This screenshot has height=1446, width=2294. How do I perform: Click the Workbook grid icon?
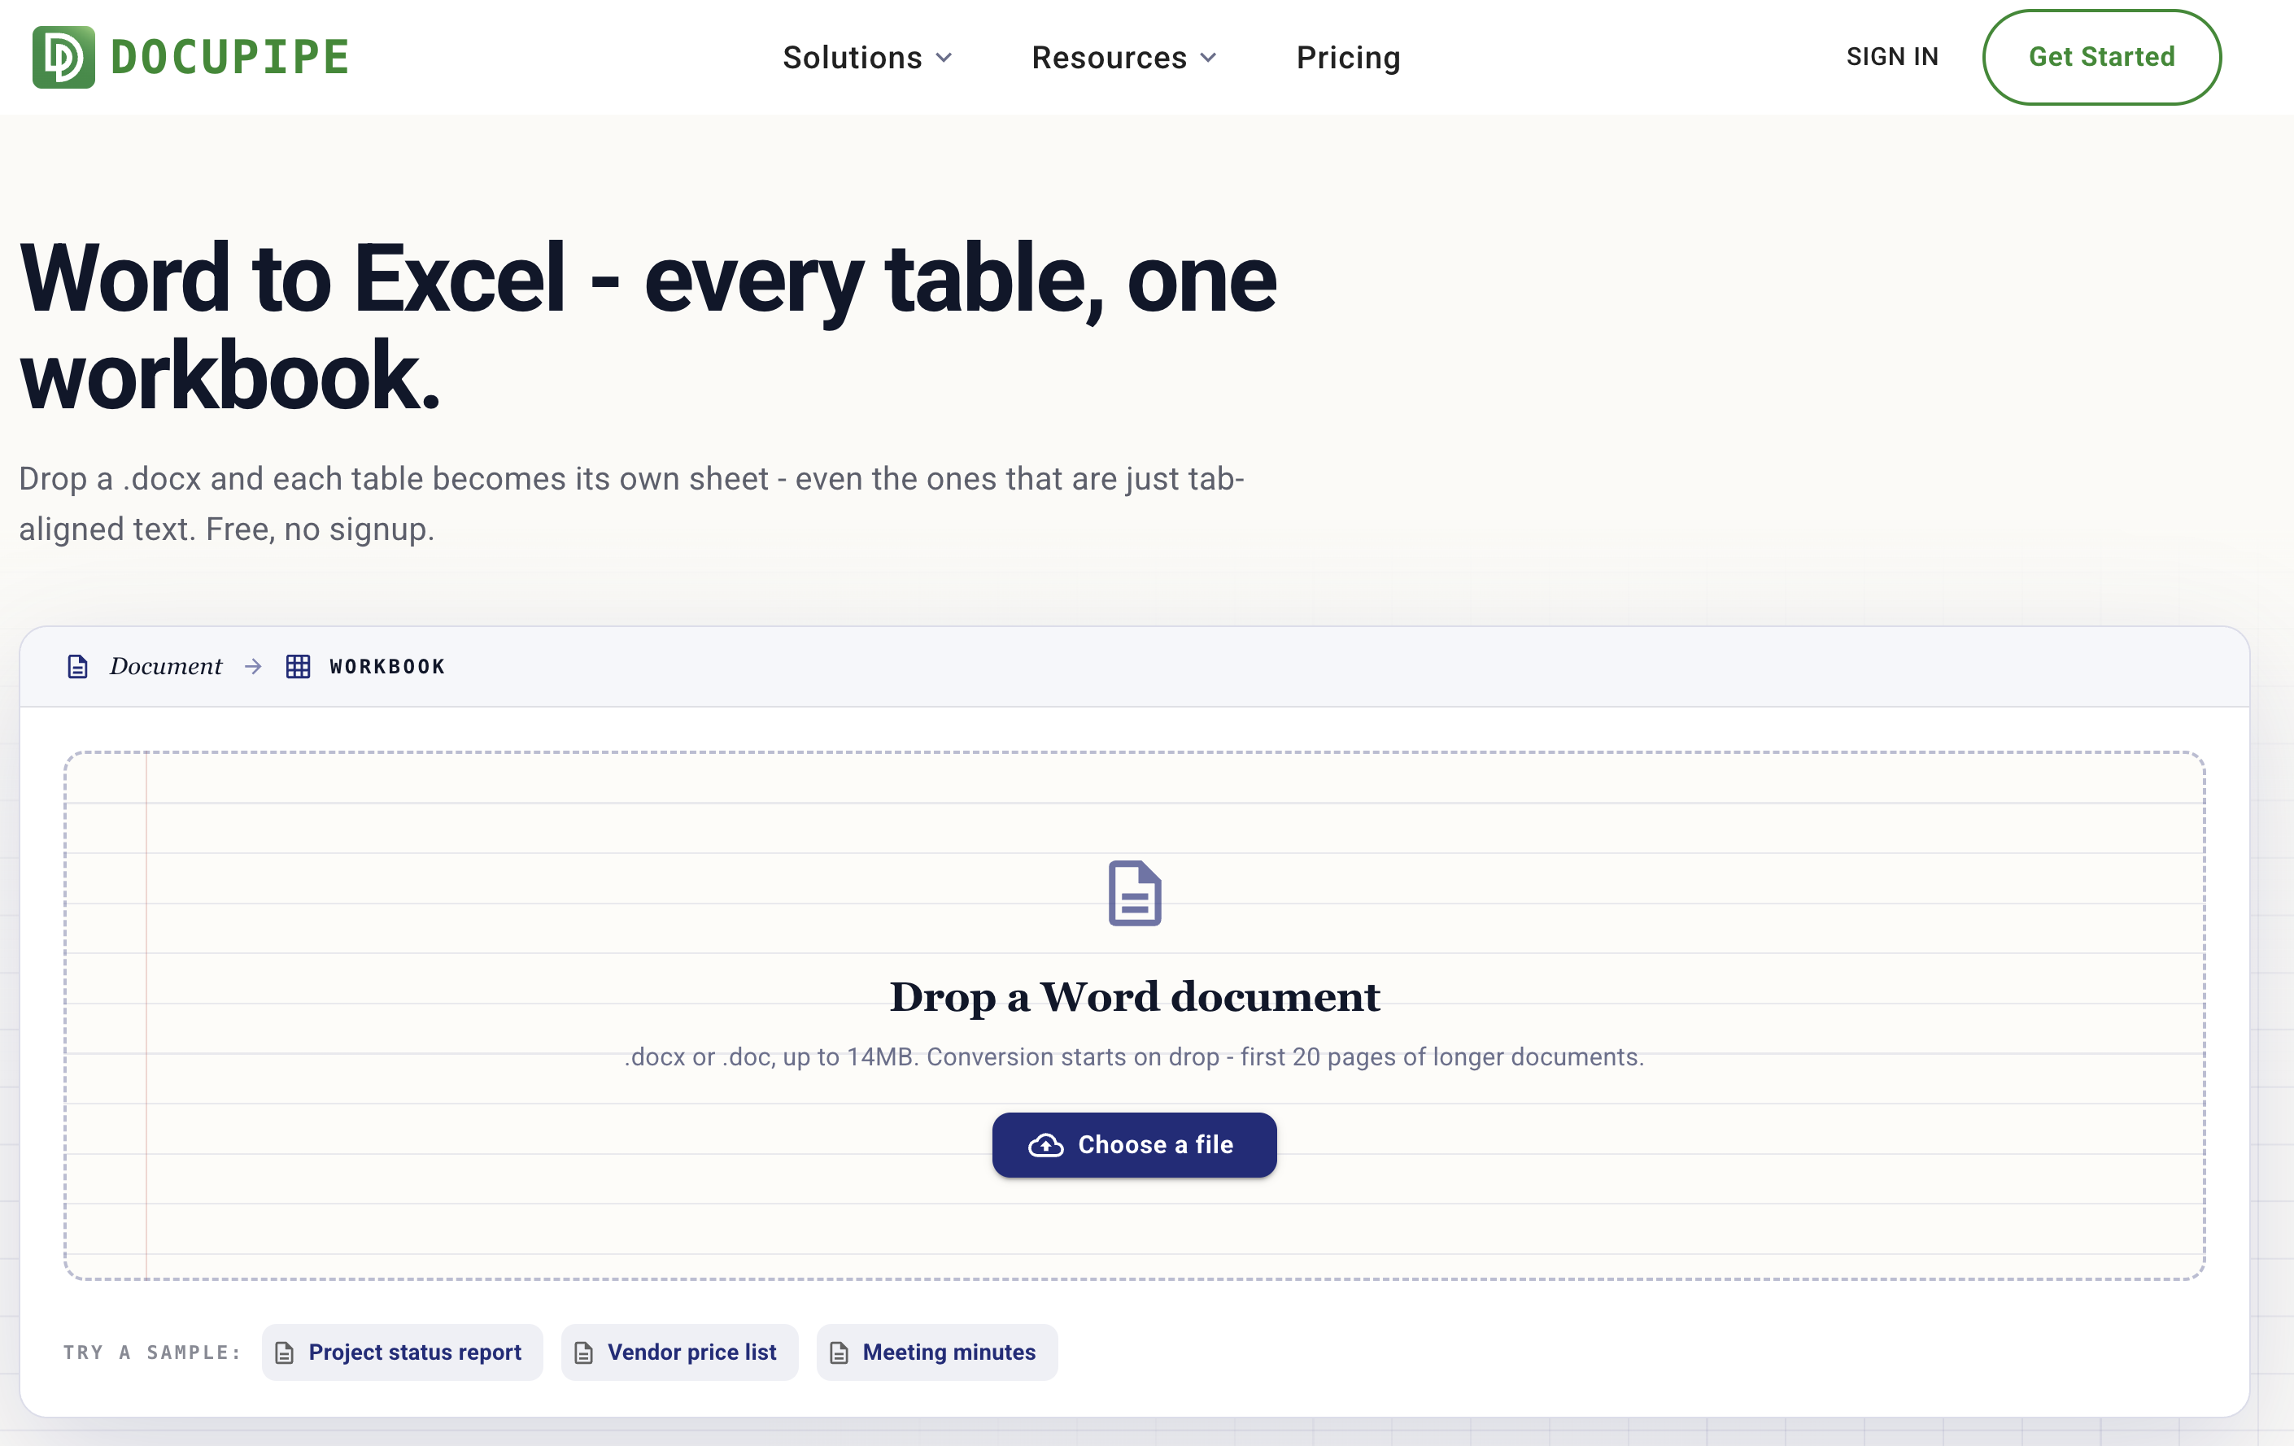point(299,667)
